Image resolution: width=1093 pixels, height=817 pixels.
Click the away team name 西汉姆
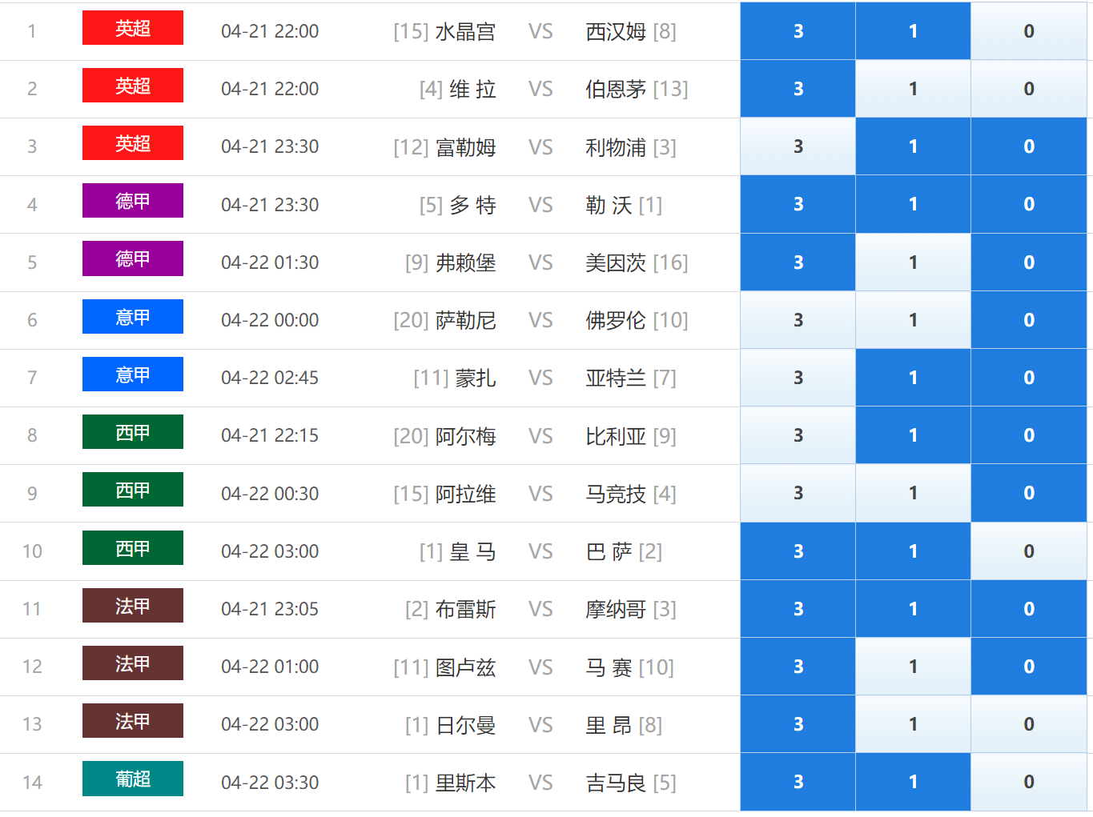click(x=616, y=31)
